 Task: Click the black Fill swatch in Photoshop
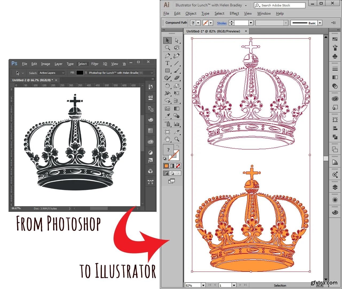[x=80, y=73]
